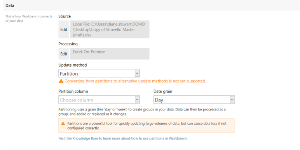Click the Partition column dropdown arrow
Image resolution: width=300 pixels, height=150 pixels.
[137, 100]
